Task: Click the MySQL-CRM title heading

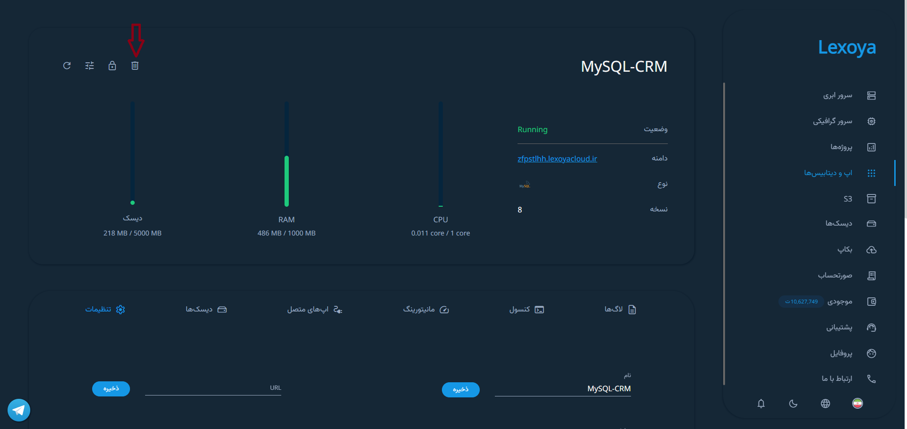Action: point(624,67)
